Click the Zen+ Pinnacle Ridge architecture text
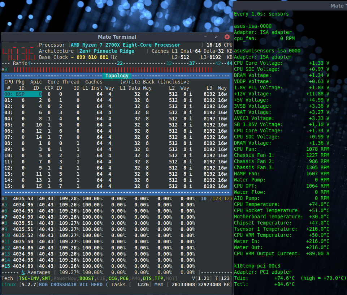 click(107, 51)
